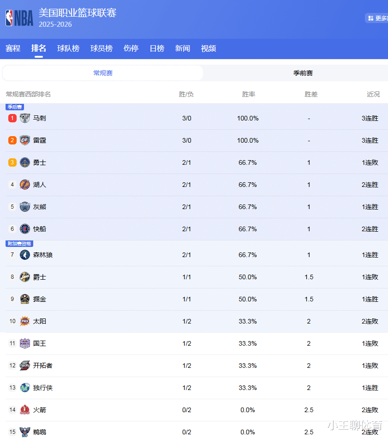Open the 国王 team name link
Viewport: 388px width, 438px height.
(39, 343)
